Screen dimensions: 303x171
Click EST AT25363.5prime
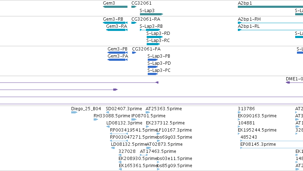tap(148, 112)
